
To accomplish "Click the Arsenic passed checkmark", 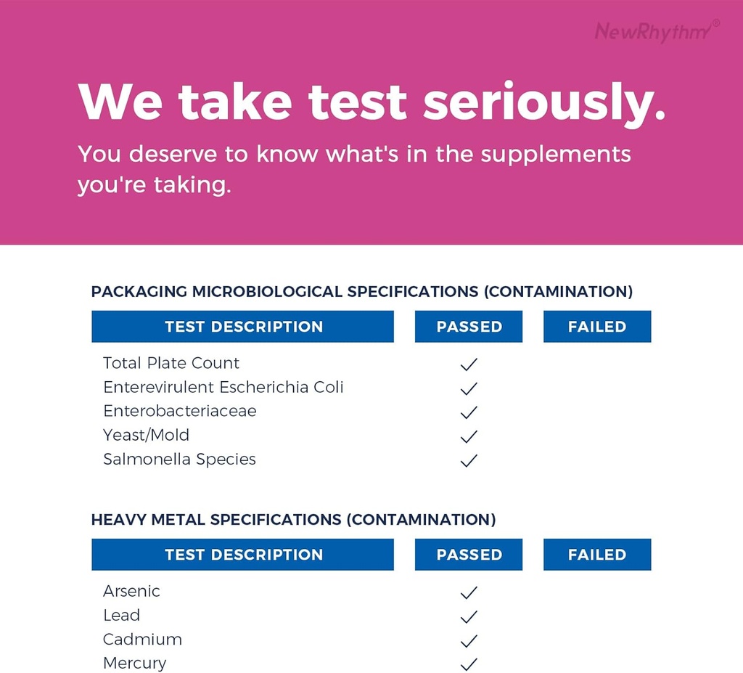I will pos(469,592).
